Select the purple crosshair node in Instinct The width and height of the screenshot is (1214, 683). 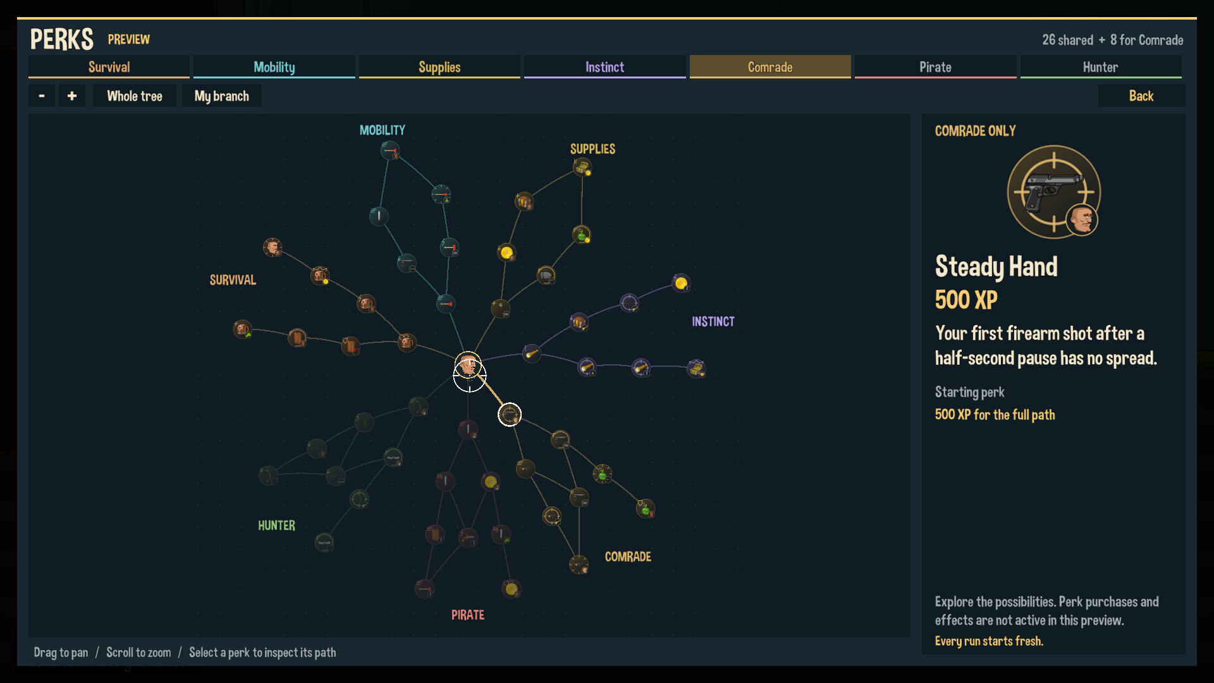[x=629, y=303]
